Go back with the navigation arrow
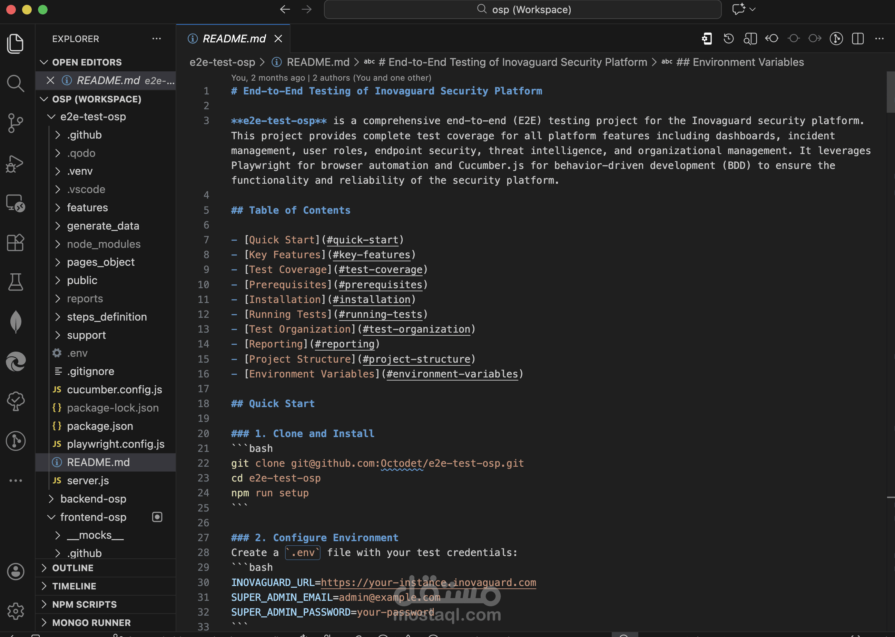Image resolution: width=895 pixels, height=637 pixels. tap(285, 9)
